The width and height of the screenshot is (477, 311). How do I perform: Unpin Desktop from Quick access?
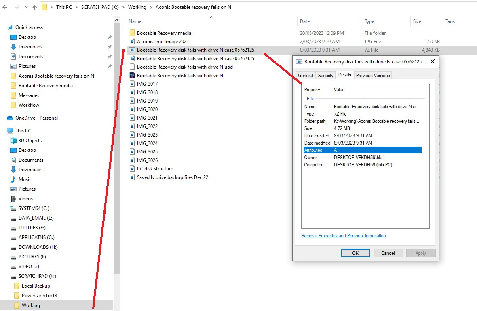109,37
